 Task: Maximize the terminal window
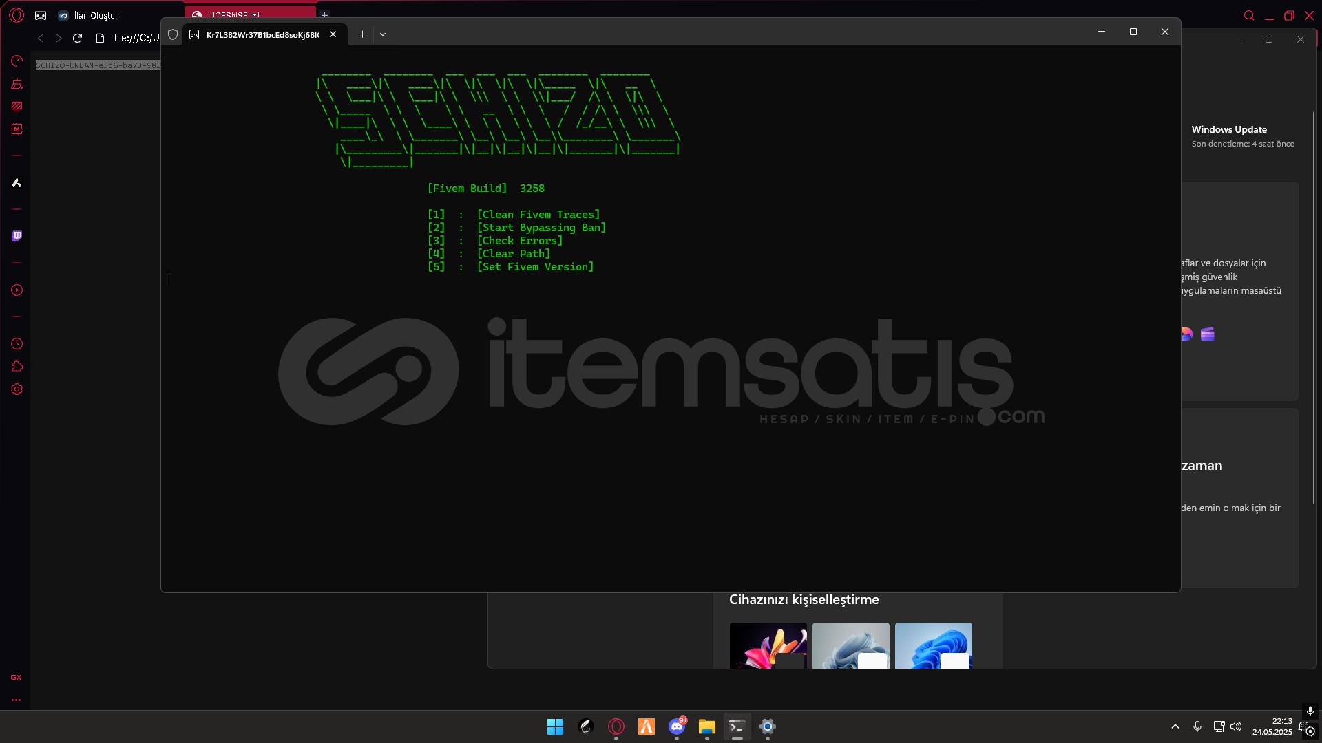[x=1133, y=32]
